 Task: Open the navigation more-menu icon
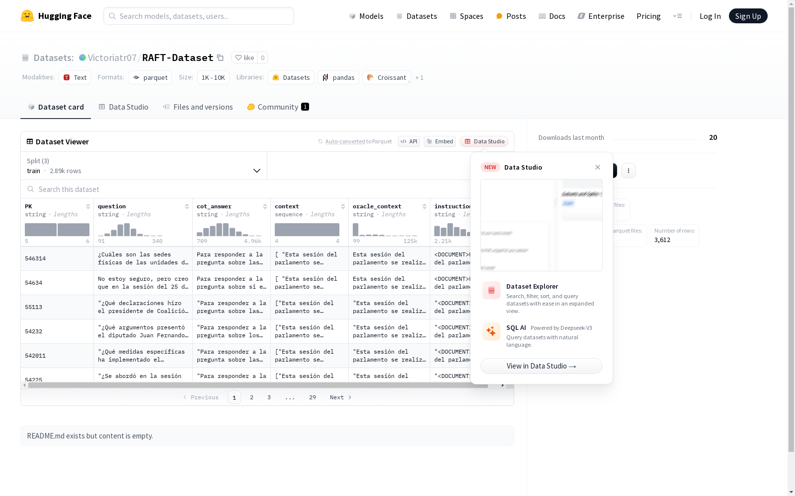677,16
